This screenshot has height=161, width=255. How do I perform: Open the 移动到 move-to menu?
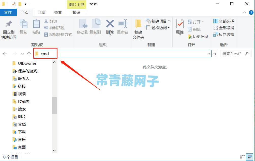(82, 27)
